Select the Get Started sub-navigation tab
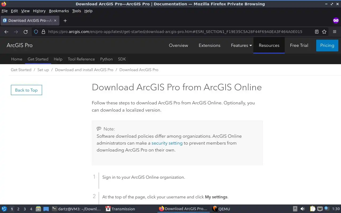Viewport: 341px width, 213px height. (x=38, y=59)
